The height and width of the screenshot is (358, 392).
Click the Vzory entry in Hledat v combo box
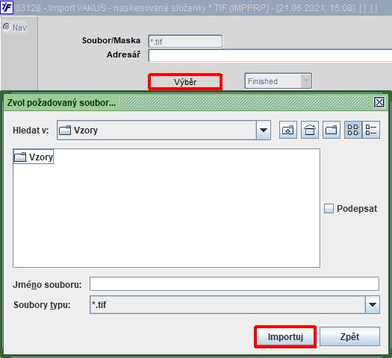pos(157,130)
